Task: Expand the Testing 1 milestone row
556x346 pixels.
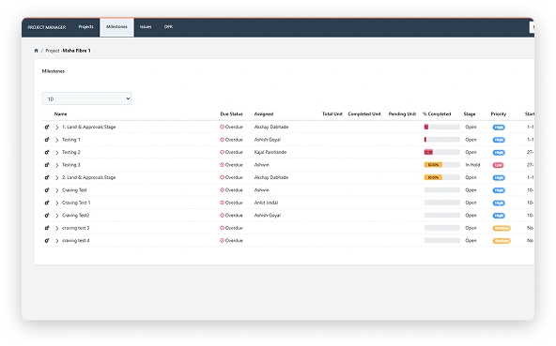Action: [x=56, y=140]
